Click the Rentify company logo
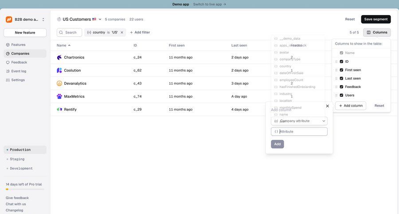 (59, 109)
